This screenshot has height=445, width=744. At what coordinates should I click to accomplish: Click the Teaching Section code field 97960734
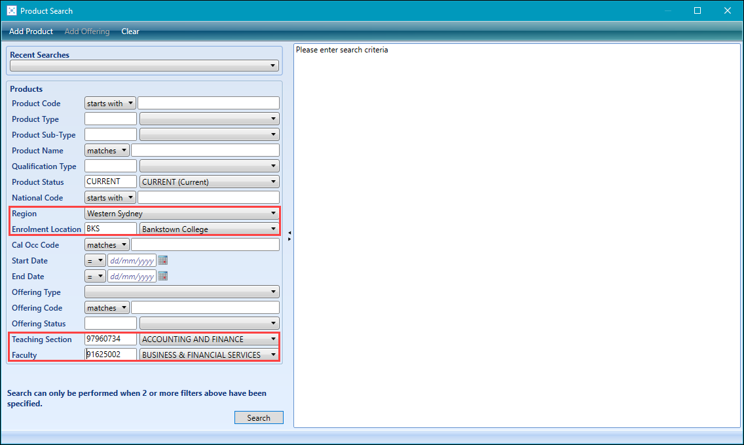(x=111, y=339)
